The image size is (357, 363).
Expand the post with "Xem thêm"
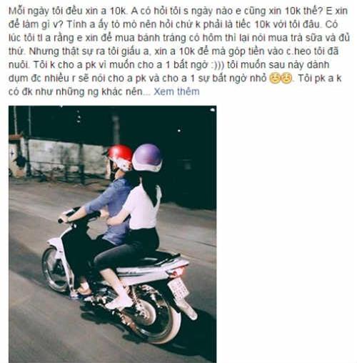point(176,91)
